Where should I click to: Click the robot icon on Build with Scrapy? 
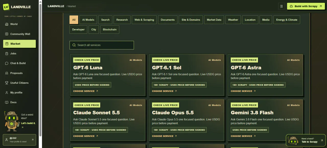(x=291, y=6)
